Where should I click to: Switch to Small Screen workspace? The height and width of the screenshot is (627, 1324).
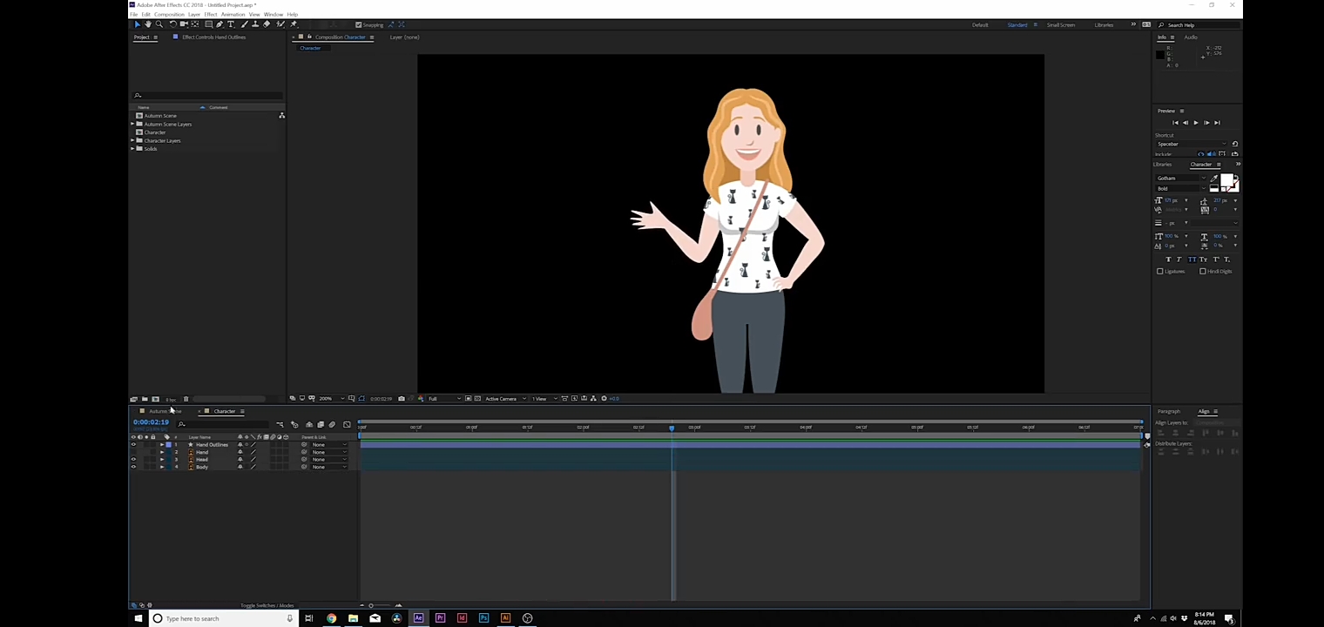(1060, 25)
